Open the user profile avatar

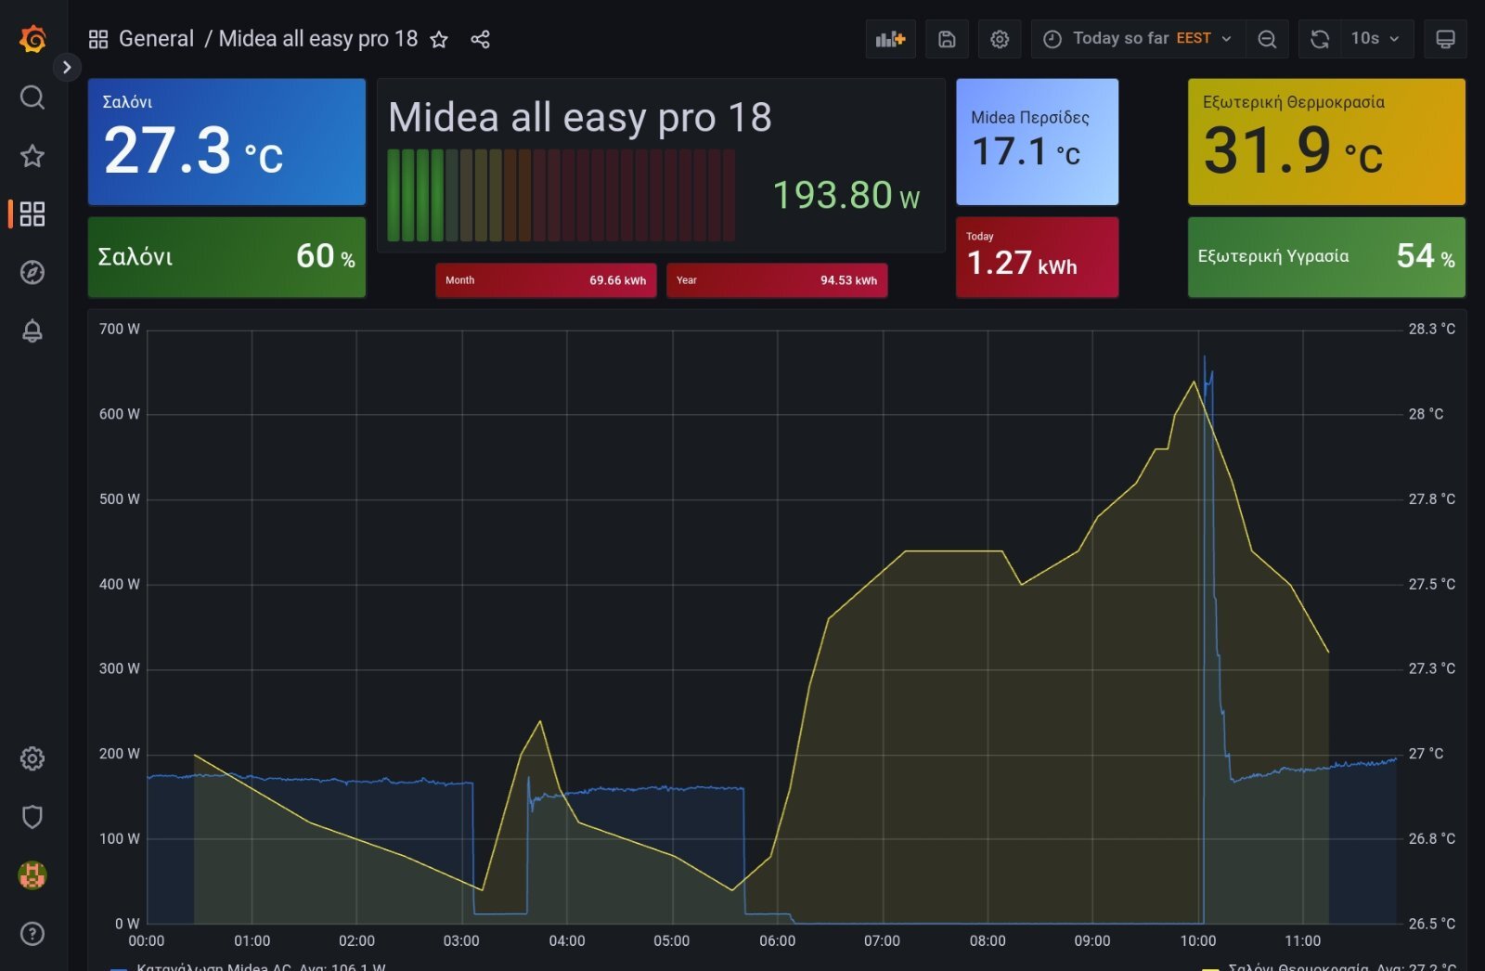[x=32, y=875]
